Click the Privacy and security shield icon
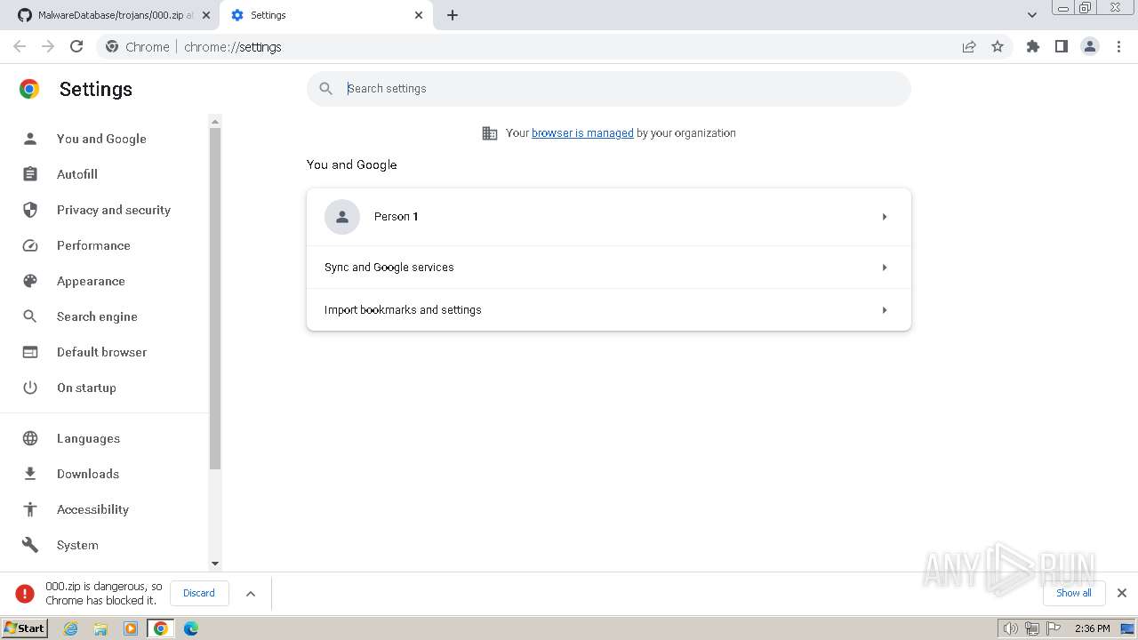 tap(30, 210)
